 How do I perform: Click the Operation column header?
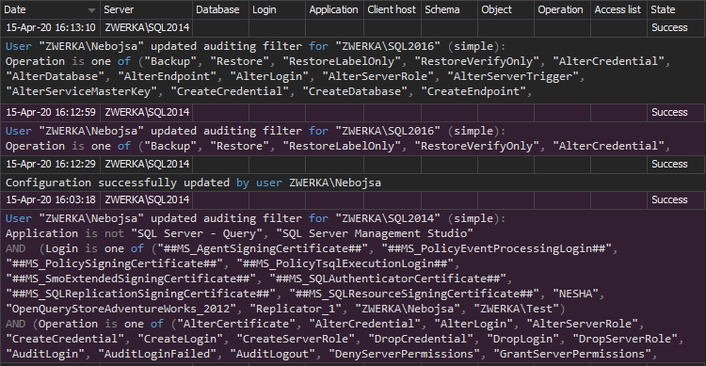pos(562,9)
